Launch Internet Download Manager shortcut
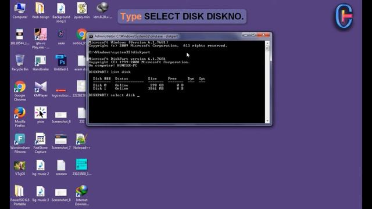The width and height of the screenshot is (372, 209). tap(81, 195)
